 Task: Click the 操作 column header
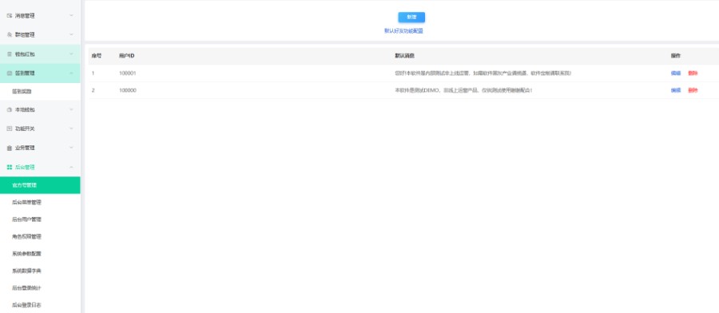(x=675, y=56)
